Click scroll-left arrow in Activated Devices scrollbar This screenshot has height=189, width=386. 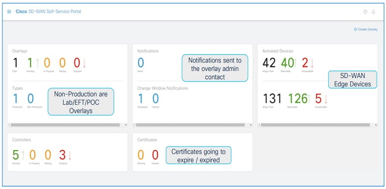point(260,125)
